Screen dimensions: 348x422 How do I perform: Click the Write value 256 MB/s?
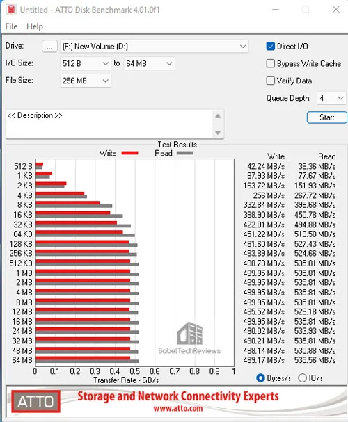point(269,195)
